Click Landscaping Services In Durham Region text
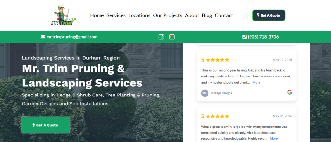 [71, 58]
